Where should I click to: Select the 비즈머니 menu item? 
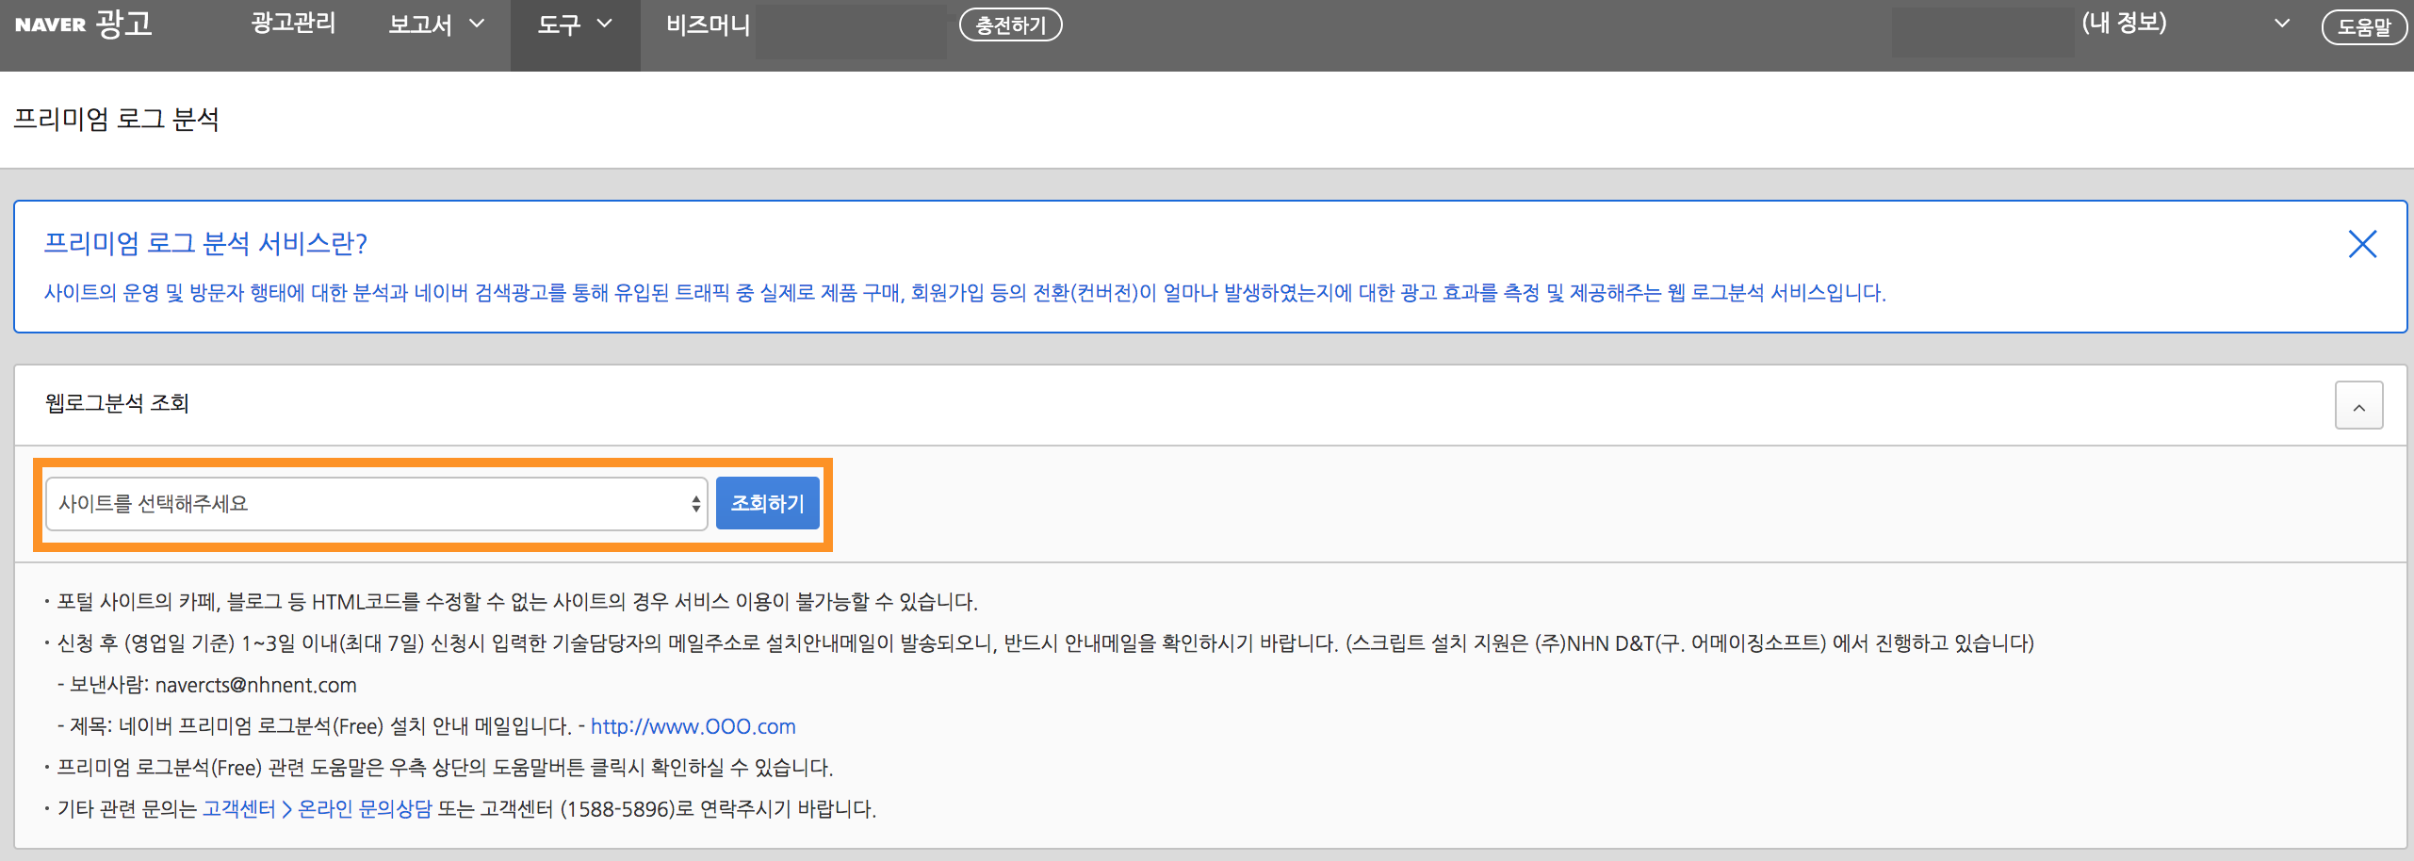pos(709,25)
